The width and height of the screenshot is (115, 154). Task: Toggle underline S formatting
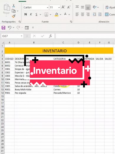point(36,15)
